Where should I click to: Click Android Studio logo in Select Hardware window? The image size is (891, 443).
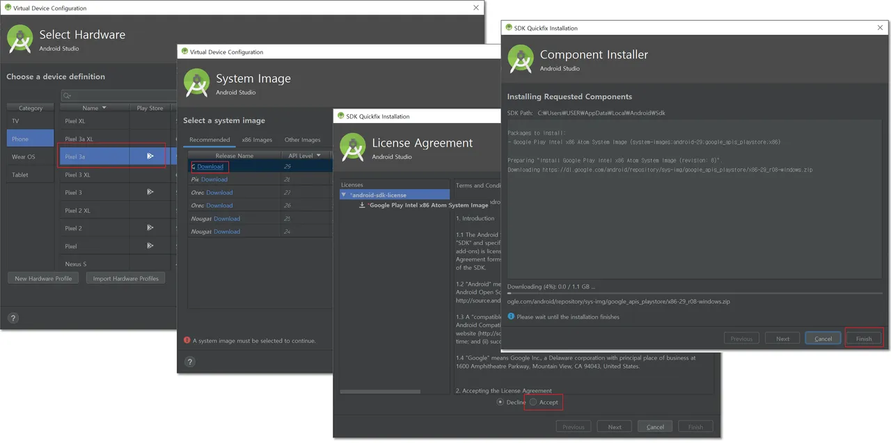coord(20,39)
